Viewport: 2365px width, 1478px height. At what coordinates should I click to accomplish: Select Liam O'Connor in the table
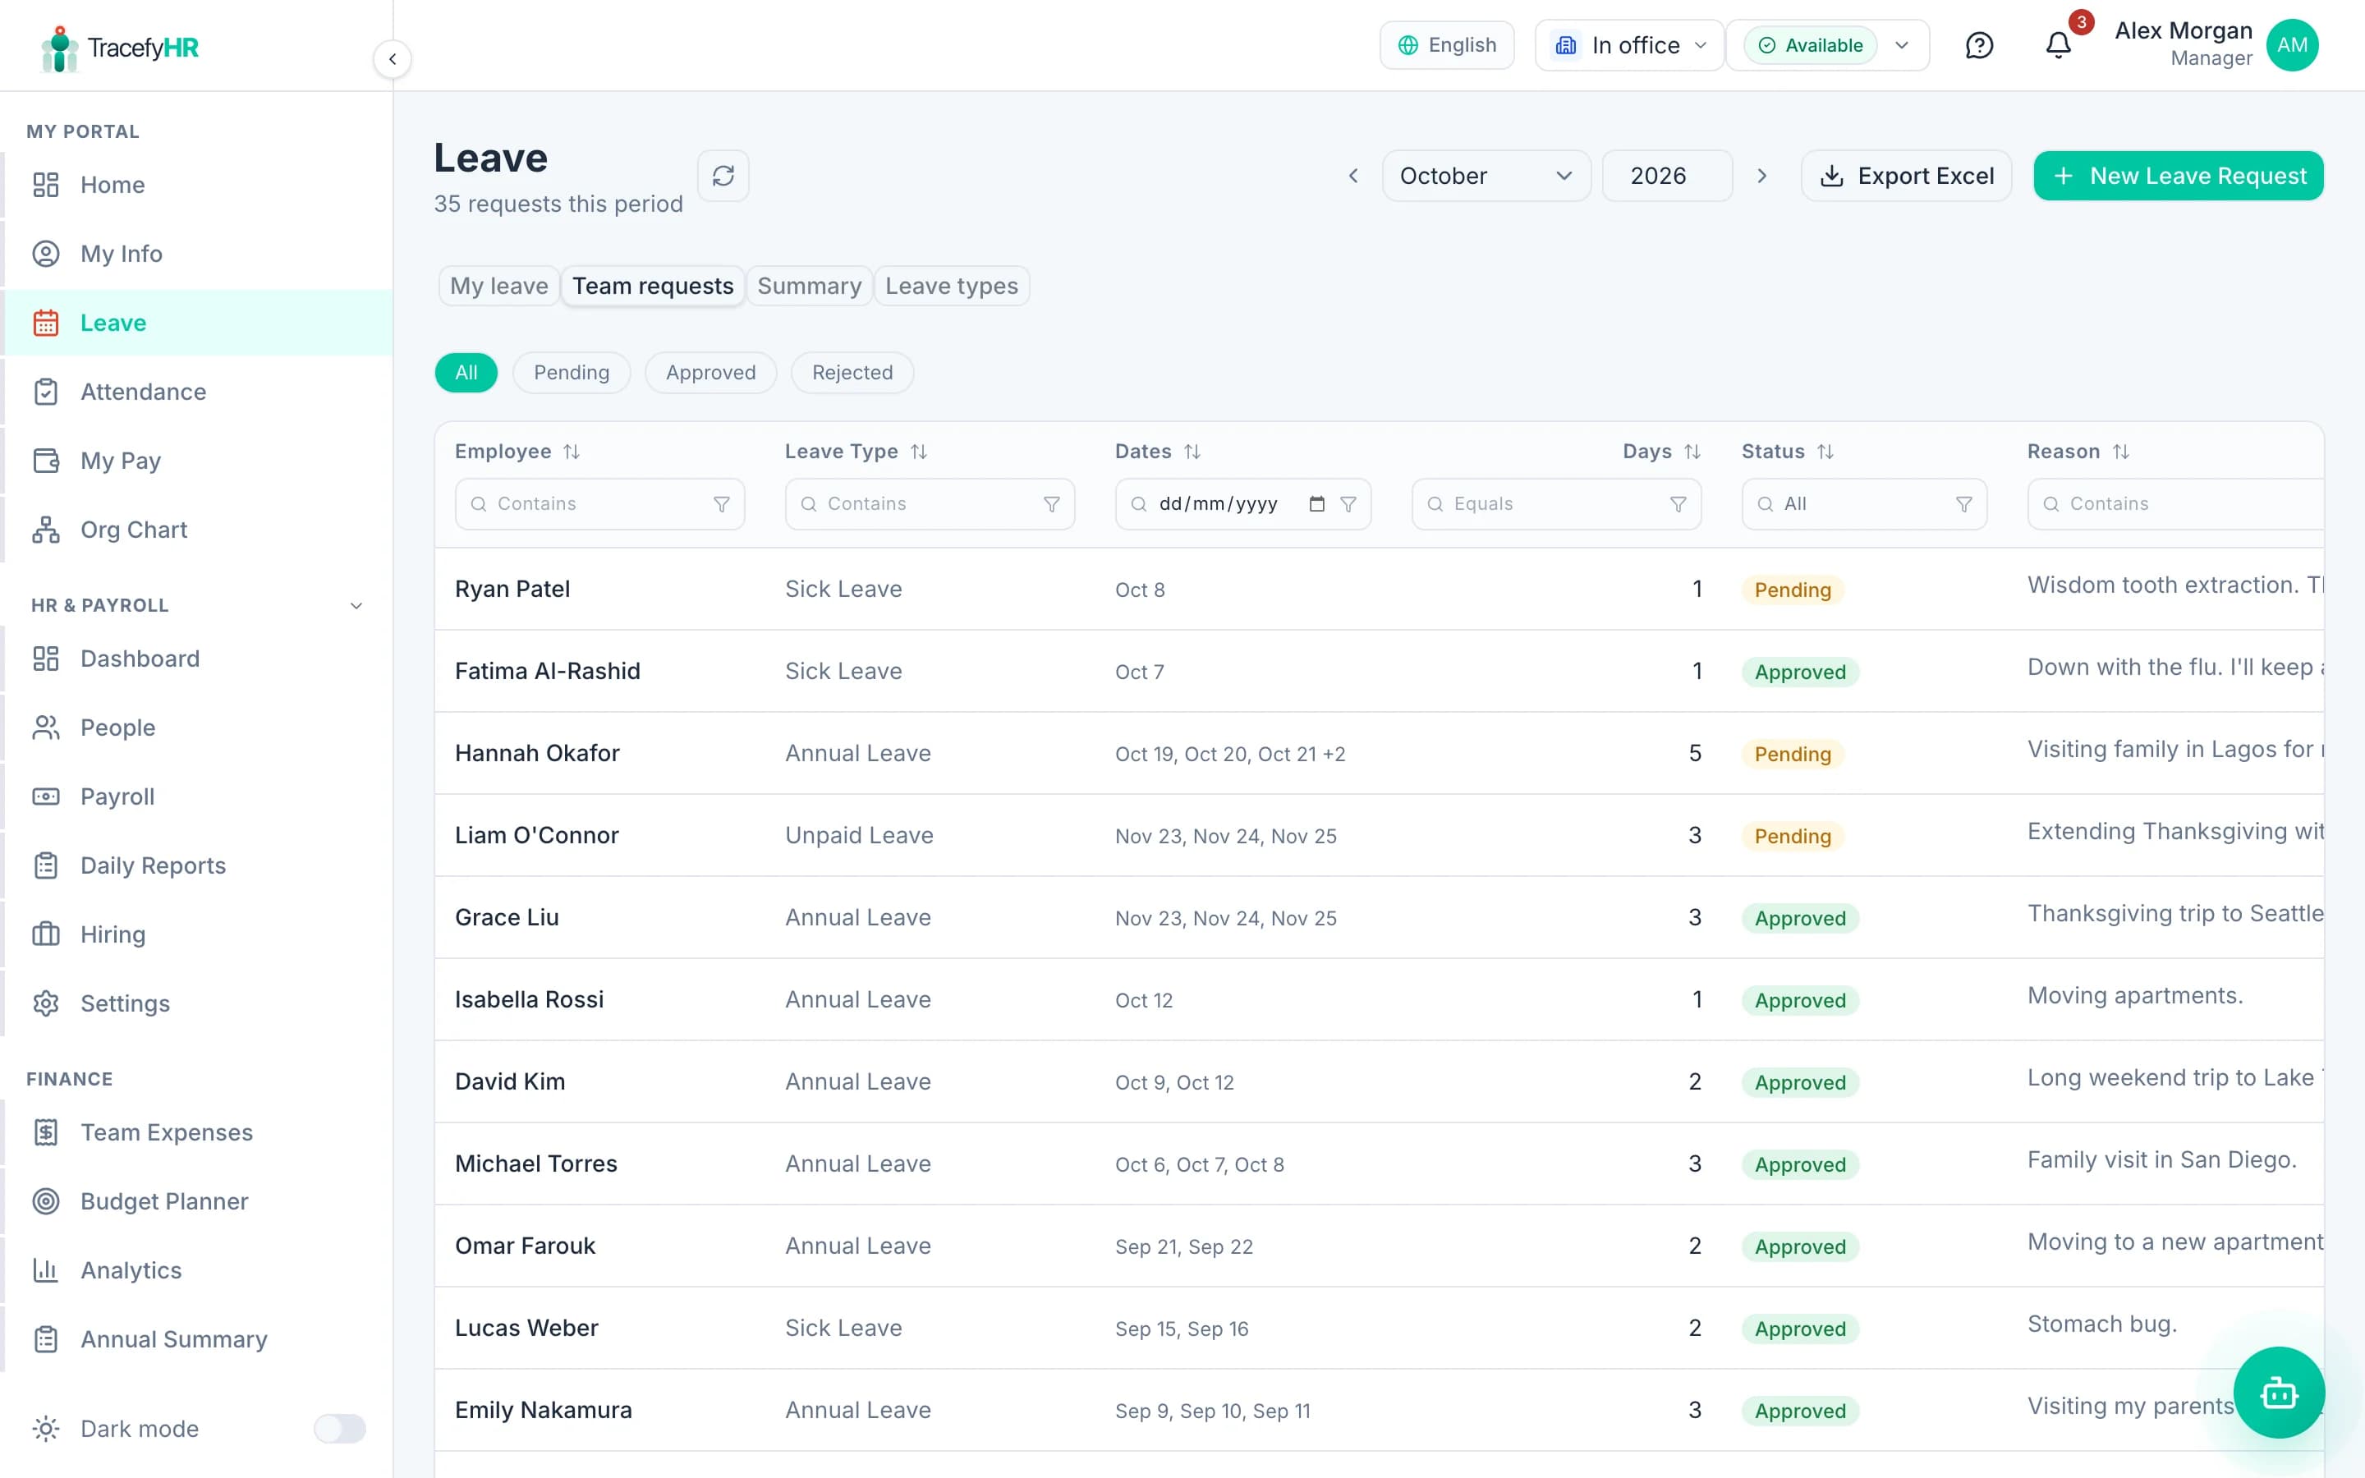(536, 836)
